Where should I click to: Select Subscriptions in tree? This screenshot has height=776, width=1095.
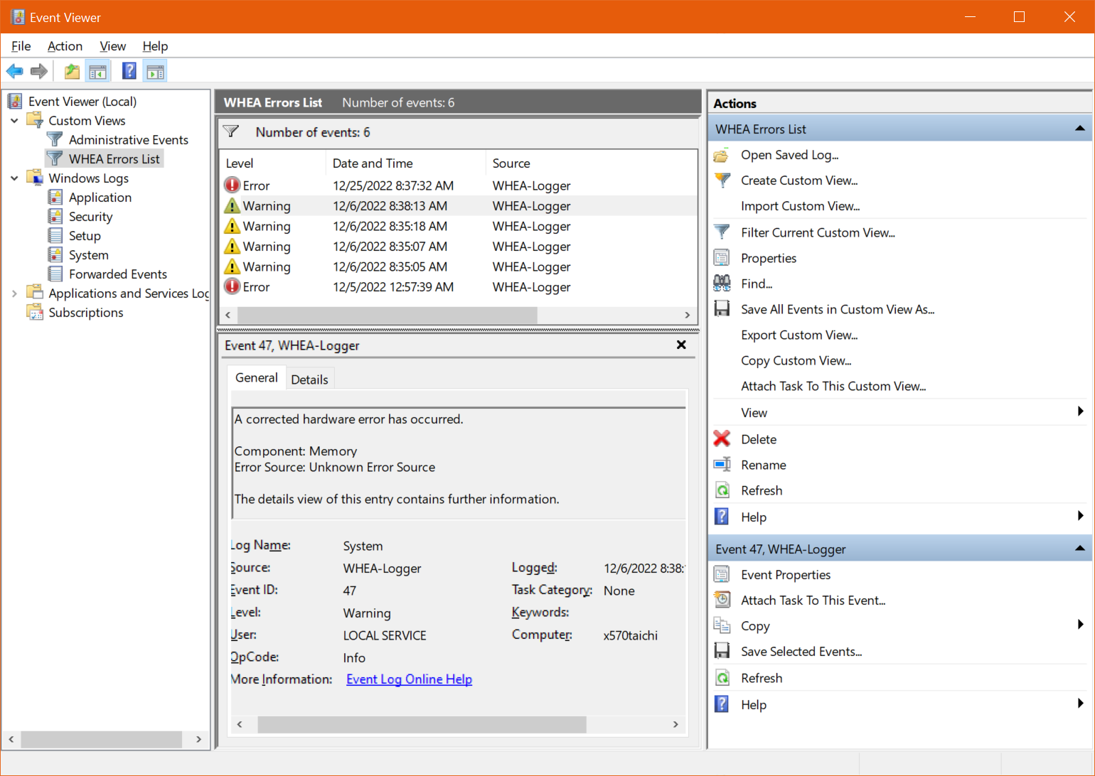[x=85, y=313]
